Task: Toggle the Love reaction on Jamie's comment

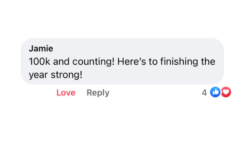Action: click(x=66, y=93)
